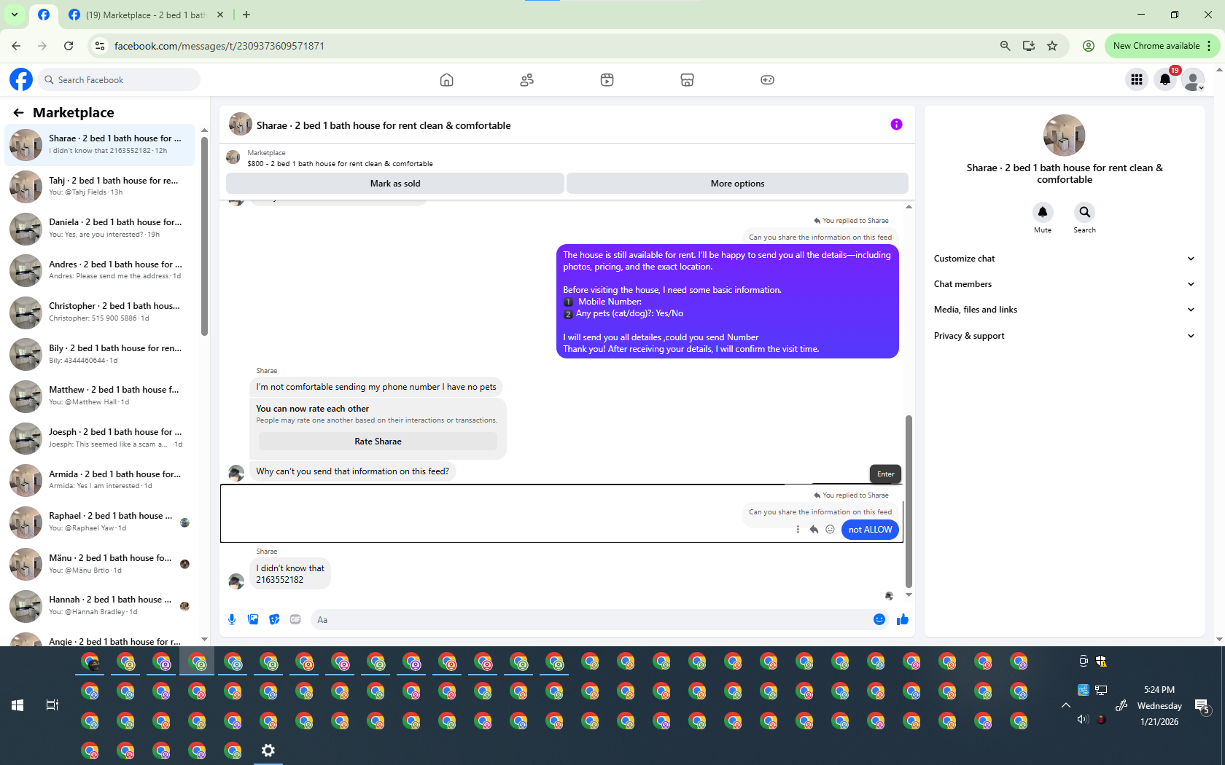
Task: Search in conversation with the magnifier icon
Action: click(x=1084, y=212)
